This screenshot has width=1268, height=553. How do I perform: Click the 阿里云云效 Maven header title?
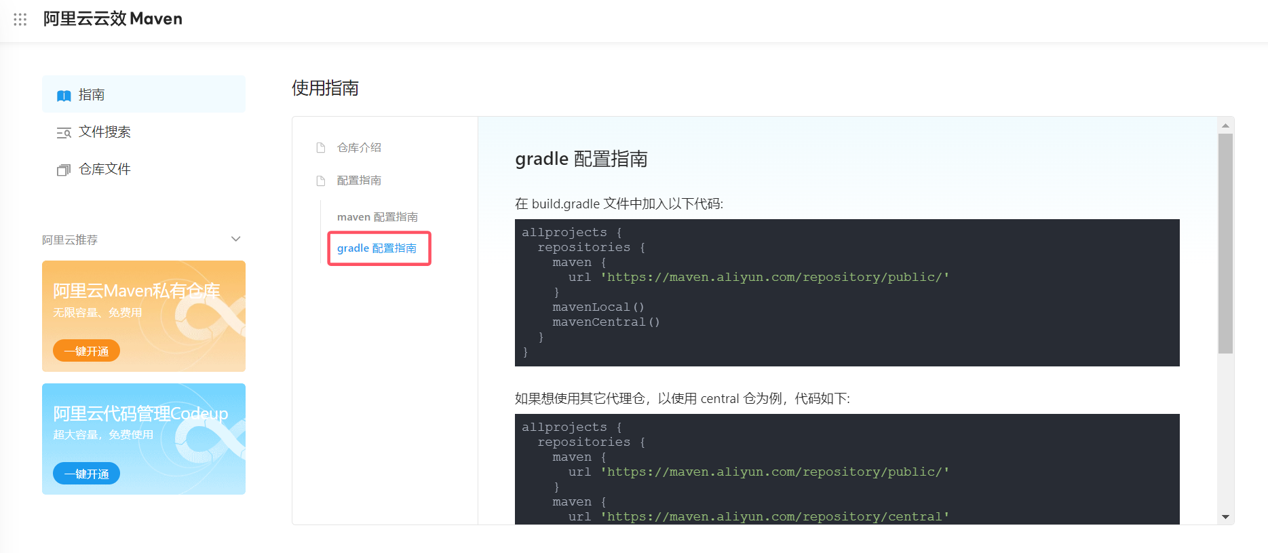[x=113, y=19]
